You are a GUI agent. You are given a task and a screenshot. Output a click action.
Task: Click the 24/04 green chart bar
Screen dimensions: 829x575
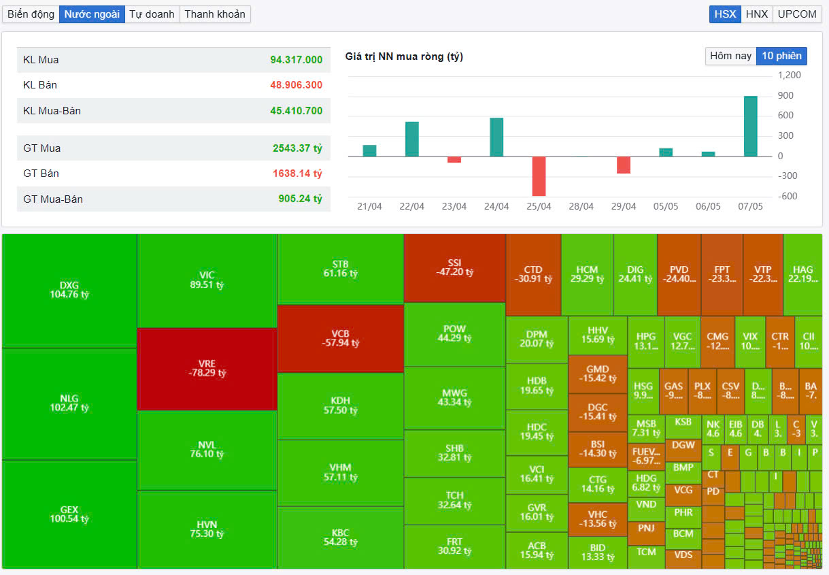pyautogui.click(x=496, y=137)
